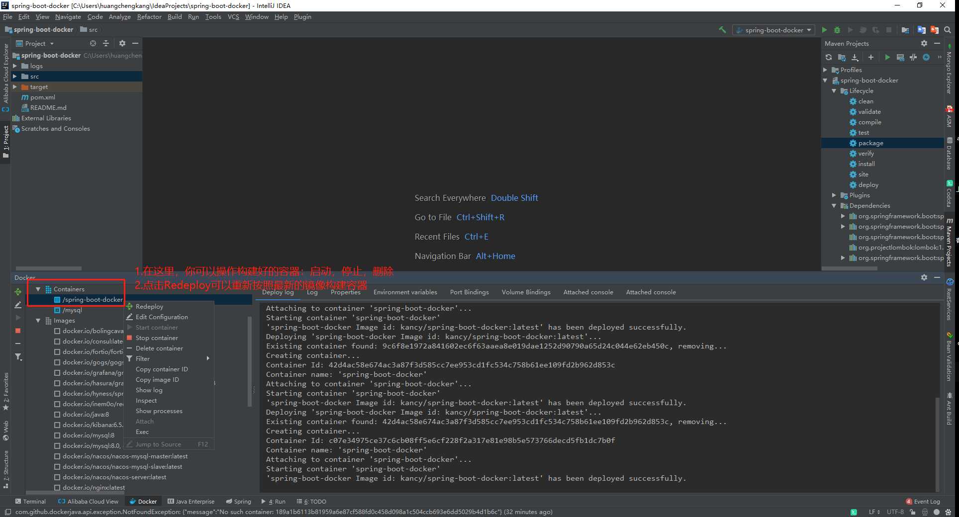Run Maven build with green arrow
Image resolution: width=959 pixels, height=517 pixels.
887,57
